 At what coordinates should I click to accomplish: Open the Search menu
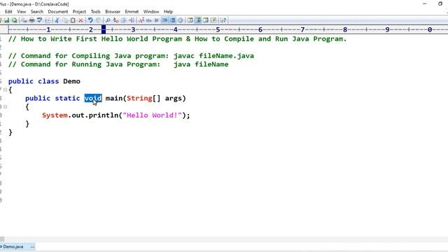(x=37, y=12)
